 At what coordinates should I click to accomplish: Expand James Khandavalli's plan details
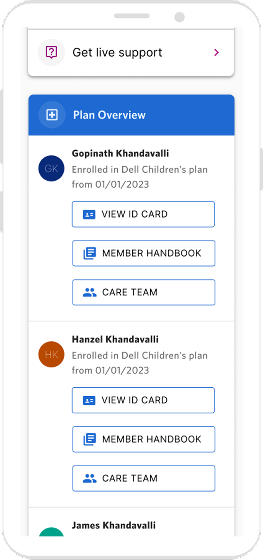tap(114, 525)
